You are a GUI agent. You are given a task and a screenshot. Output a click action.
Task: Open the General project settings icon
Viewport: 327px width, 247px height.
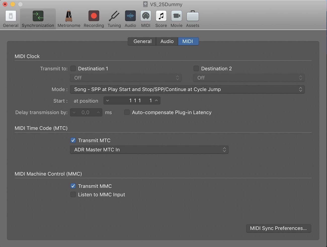(11, 16)
